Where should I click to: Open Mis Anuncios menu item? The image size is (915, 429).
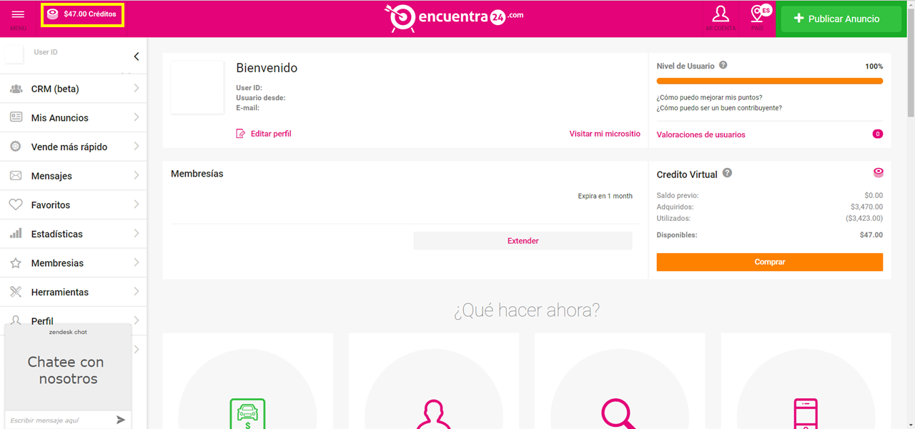pyautogui.click(x=74, y=117)
